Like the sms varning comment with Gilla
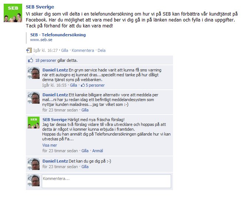The height and width of the screenshot is (197, 241). [x=74, y=85]
